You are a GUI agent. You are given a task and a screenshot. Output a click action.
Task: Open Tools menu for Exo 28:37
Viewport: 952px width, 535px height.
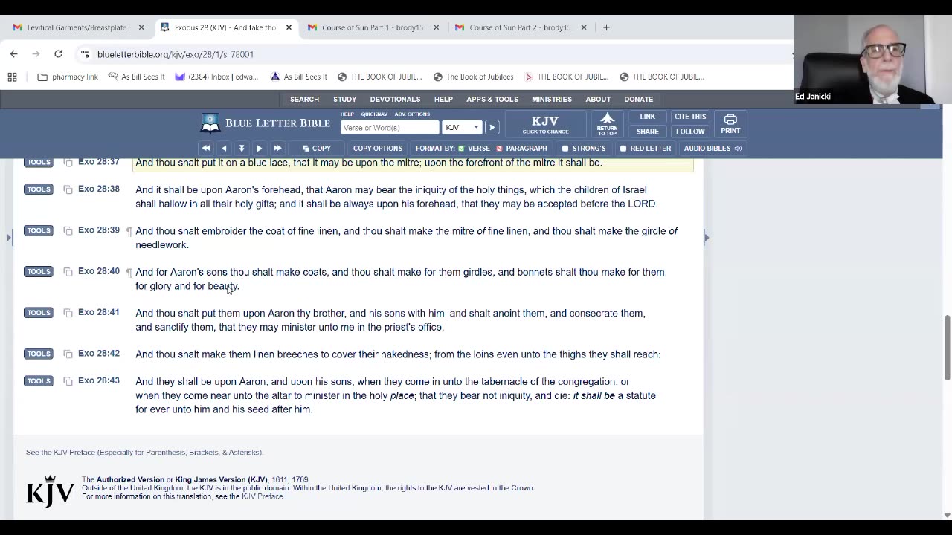click(39, 162)
